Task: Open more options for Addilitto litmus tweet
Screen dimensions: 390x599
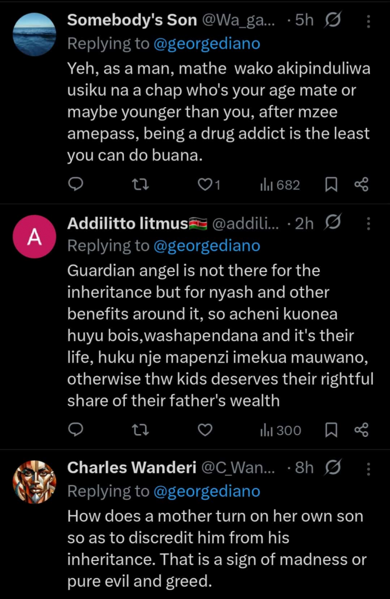Action: pos(368,223)
